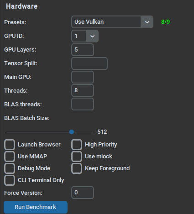This screenshot has width=194, height=214.
Task: Select the Use Vulkan preset combo box
Action: click(112, 22)
